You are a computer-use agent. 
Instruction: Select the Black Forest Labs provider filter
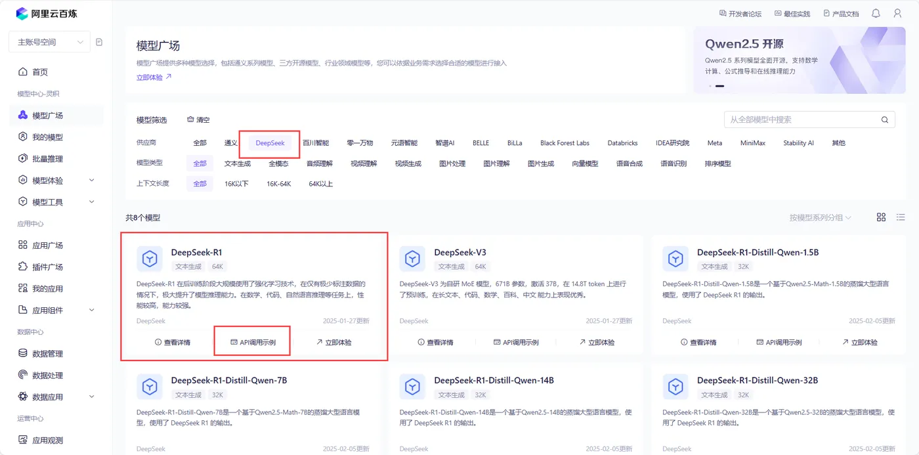pyautogui.click(x=565, y=143)
